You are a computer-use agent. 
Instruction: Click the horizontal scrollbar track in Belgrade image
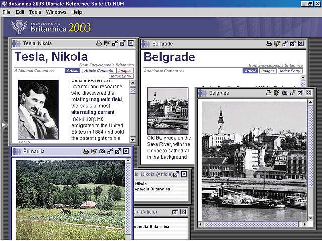(x=253, y=224)
